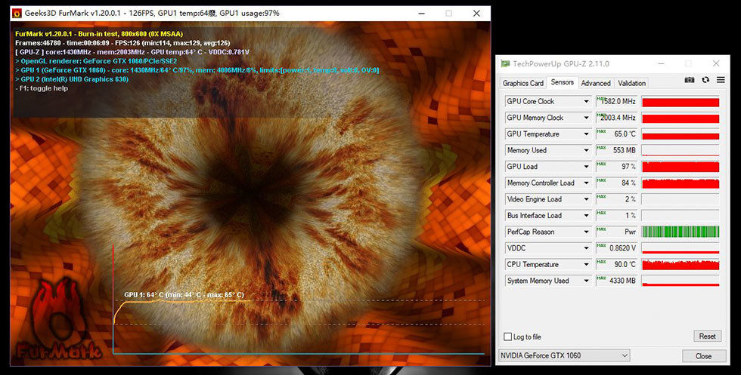This screenshot has height=375, width=741.
Task: Open the Advanced tab
Action: pos(596,83)
